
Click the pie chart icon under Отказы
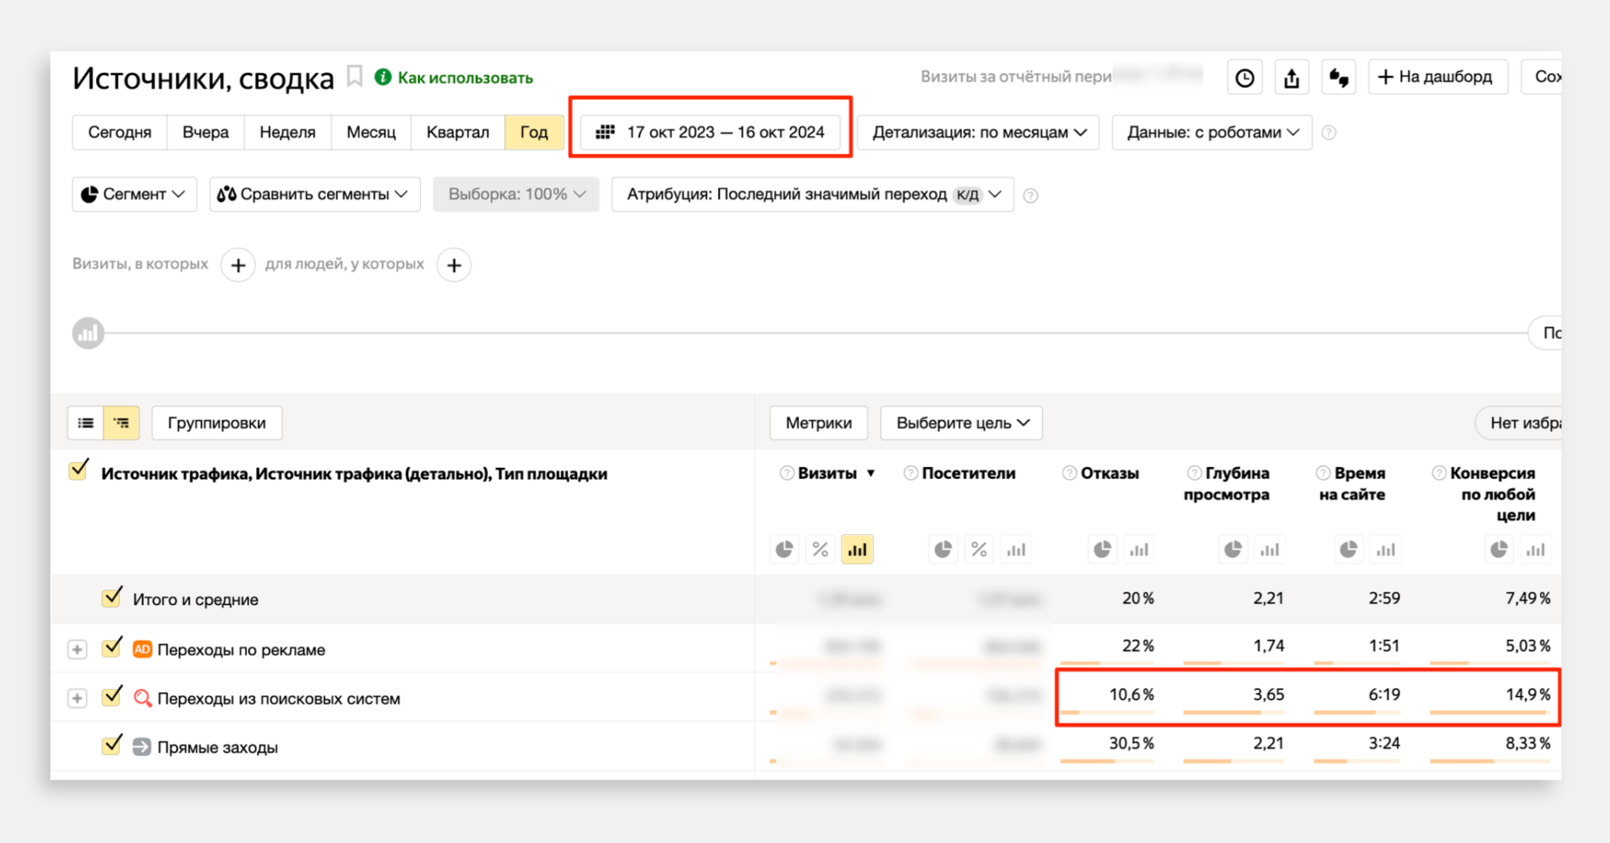point(1102,550)
